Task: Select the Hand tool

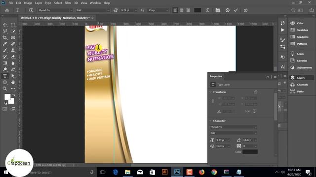Action: pos(13,82)
